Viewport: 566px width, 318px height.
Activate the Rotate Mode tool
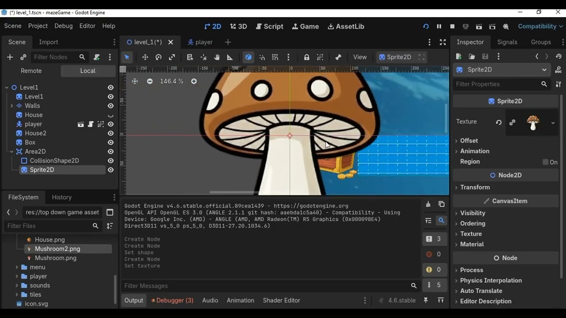pos(158,57)
